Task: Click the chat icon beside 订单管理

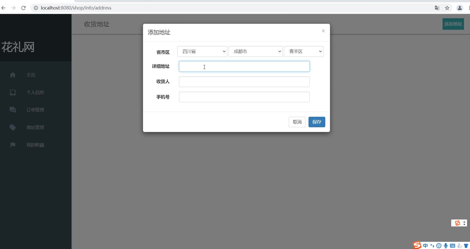Action: (13, 110)
